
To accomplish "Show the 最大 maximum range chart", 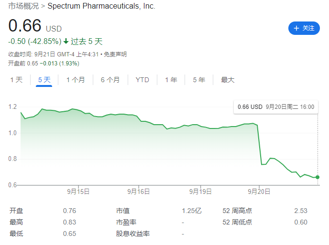I will pos(228,80).
